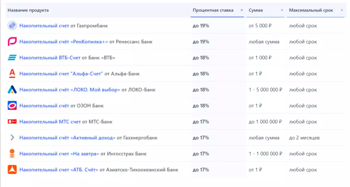Click the «Название продукта» column header

(28, 10)
